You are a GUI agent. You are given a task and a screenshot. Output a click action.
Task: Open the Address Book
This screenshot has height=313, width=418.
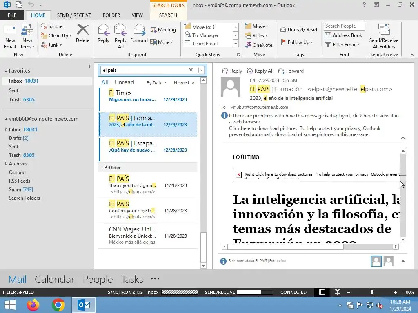click(343, 35)
